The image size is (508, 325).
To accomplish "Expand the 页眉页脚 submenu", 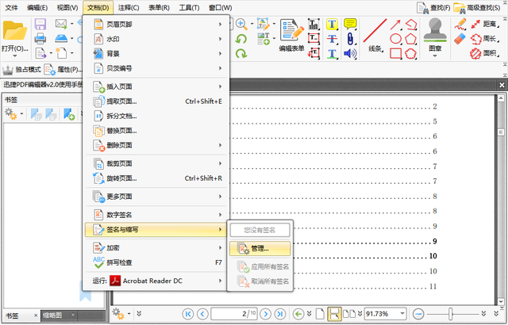I will 157,25.
